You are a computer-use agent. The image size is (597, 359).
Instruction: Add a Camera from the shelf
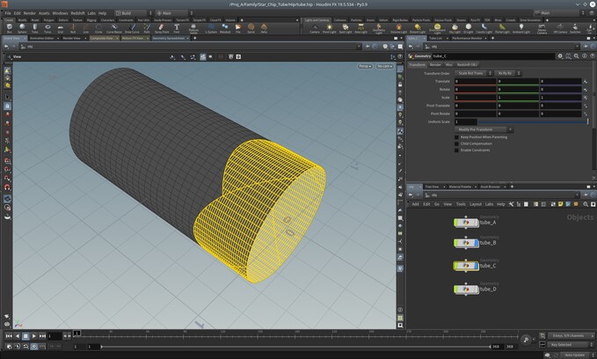[x=315, y=28]
